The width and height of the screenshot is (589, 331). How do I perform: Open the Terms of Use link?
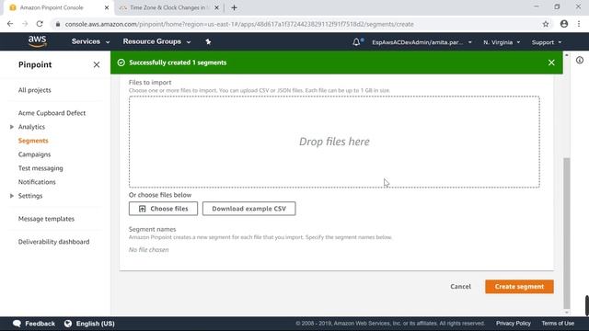[x=558, y=323]
